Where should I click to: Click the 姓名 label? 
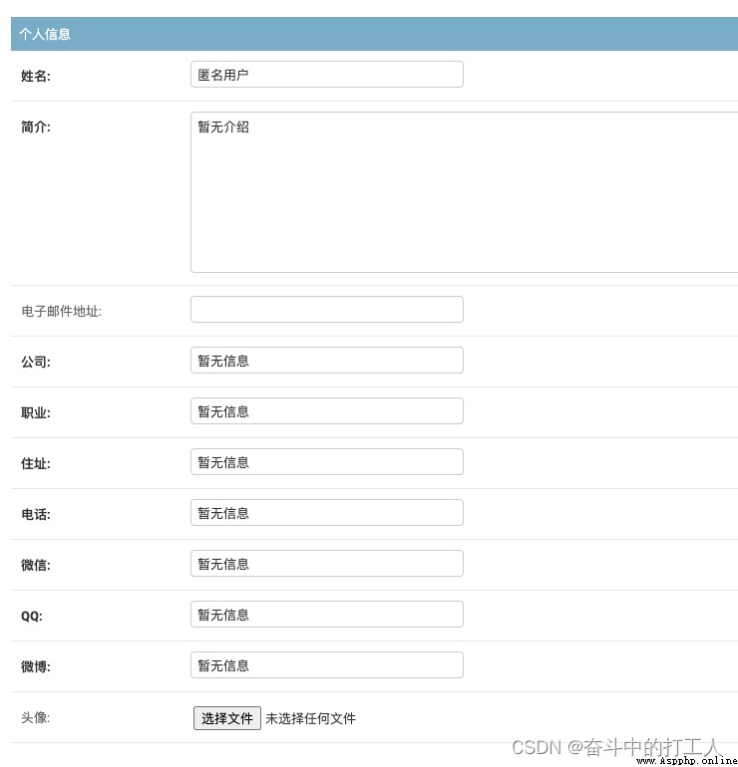[35, 76]
